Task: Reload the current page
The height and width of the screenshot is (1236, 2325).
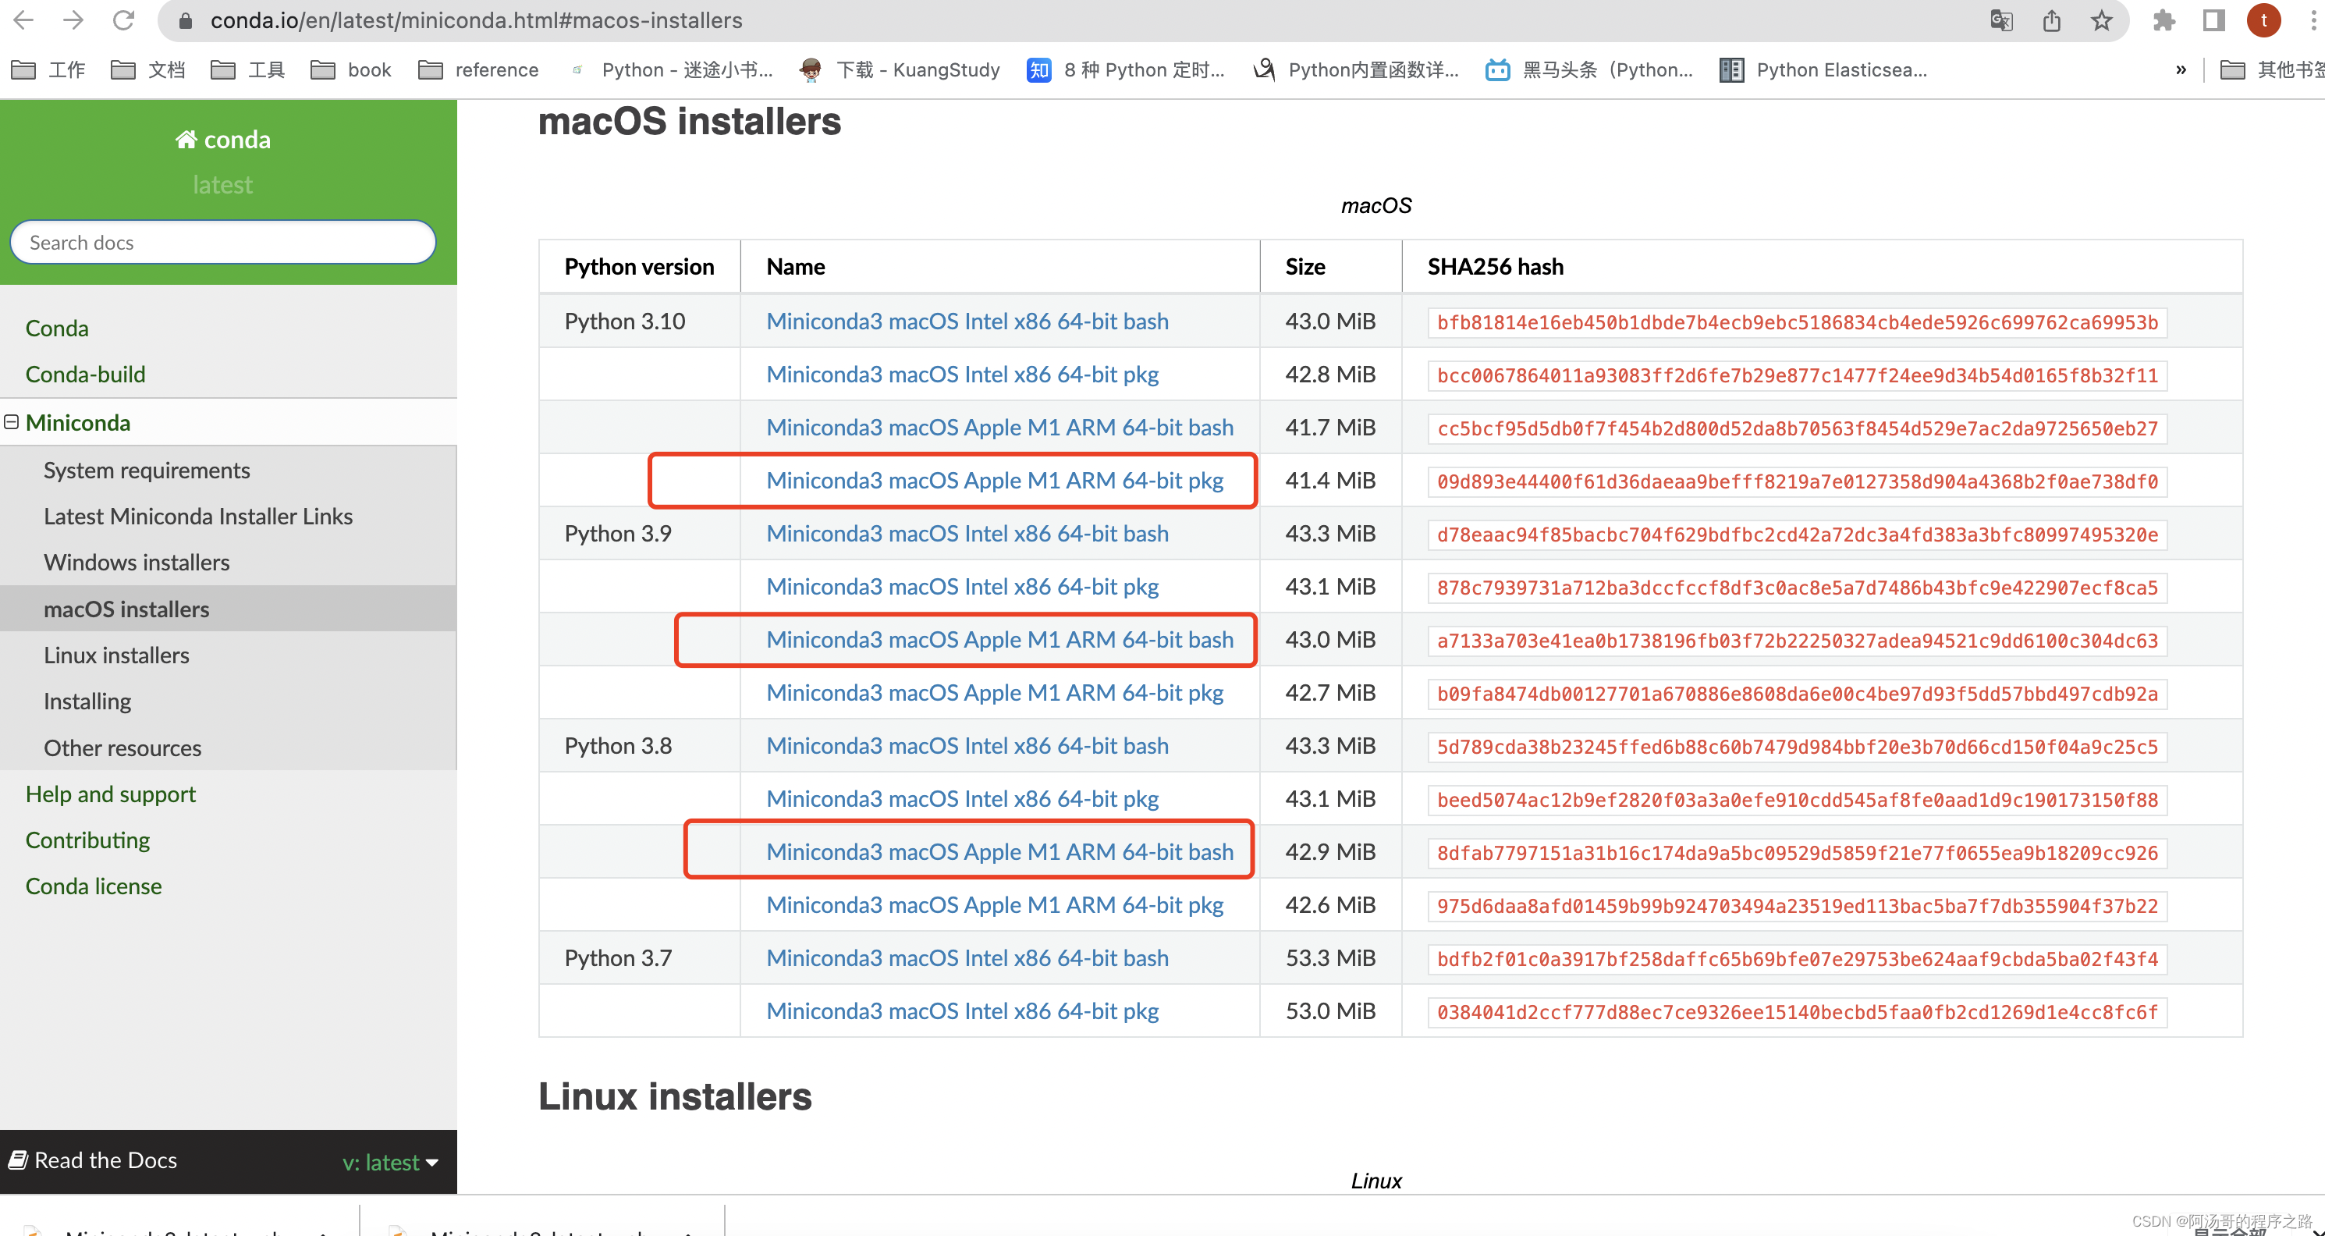Action: [123, 20]
